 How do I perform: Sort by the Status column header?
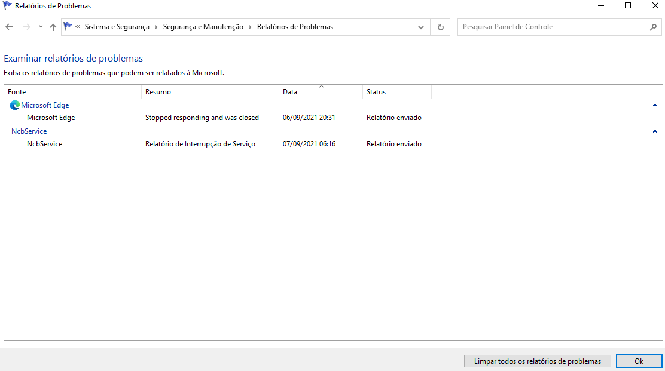click(397, 92)
